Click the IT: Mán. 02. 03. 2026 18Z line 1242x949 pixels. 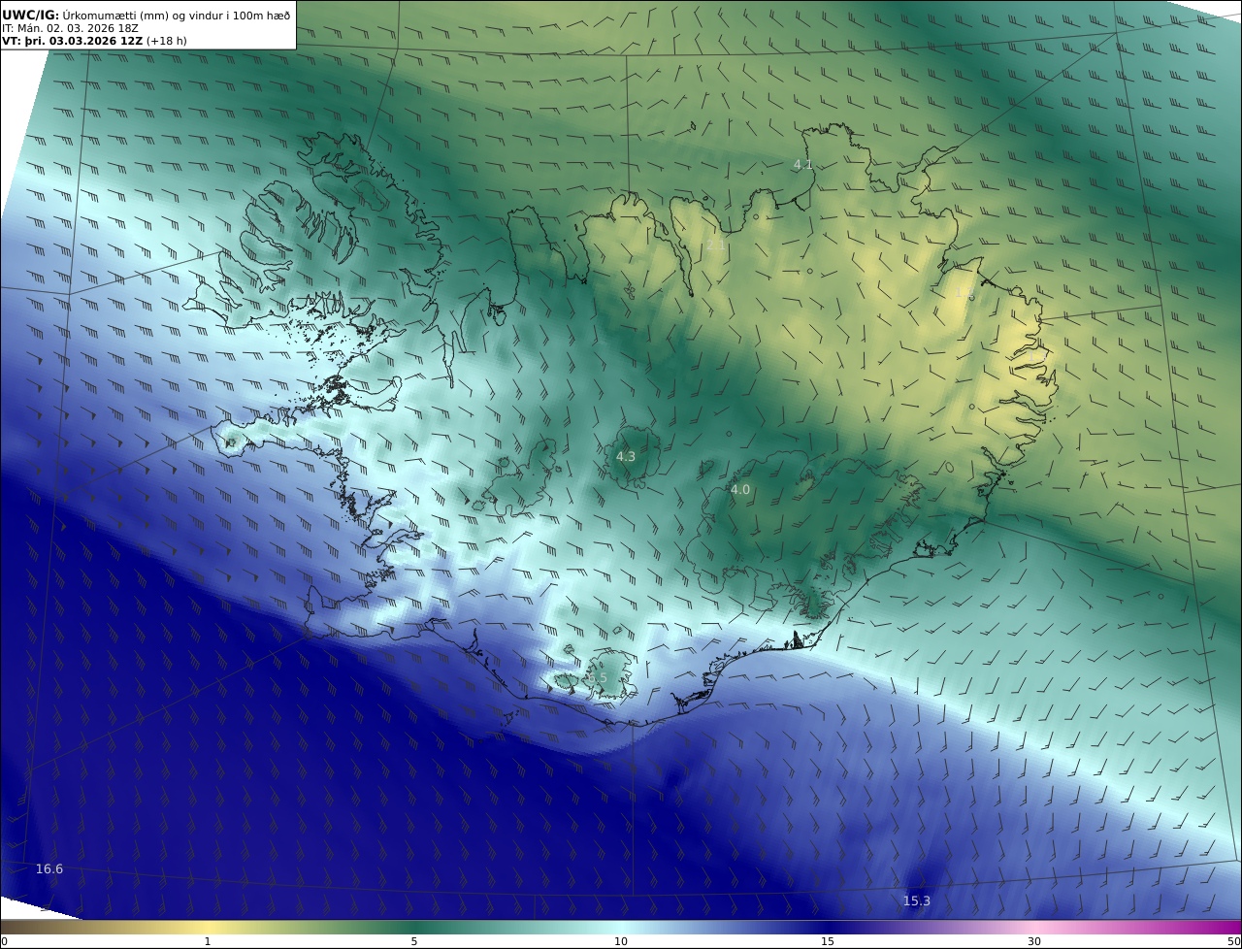pos(70,28)
